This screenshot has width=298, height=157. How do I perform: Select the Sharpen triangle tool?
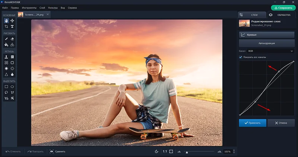coord(6,74)
